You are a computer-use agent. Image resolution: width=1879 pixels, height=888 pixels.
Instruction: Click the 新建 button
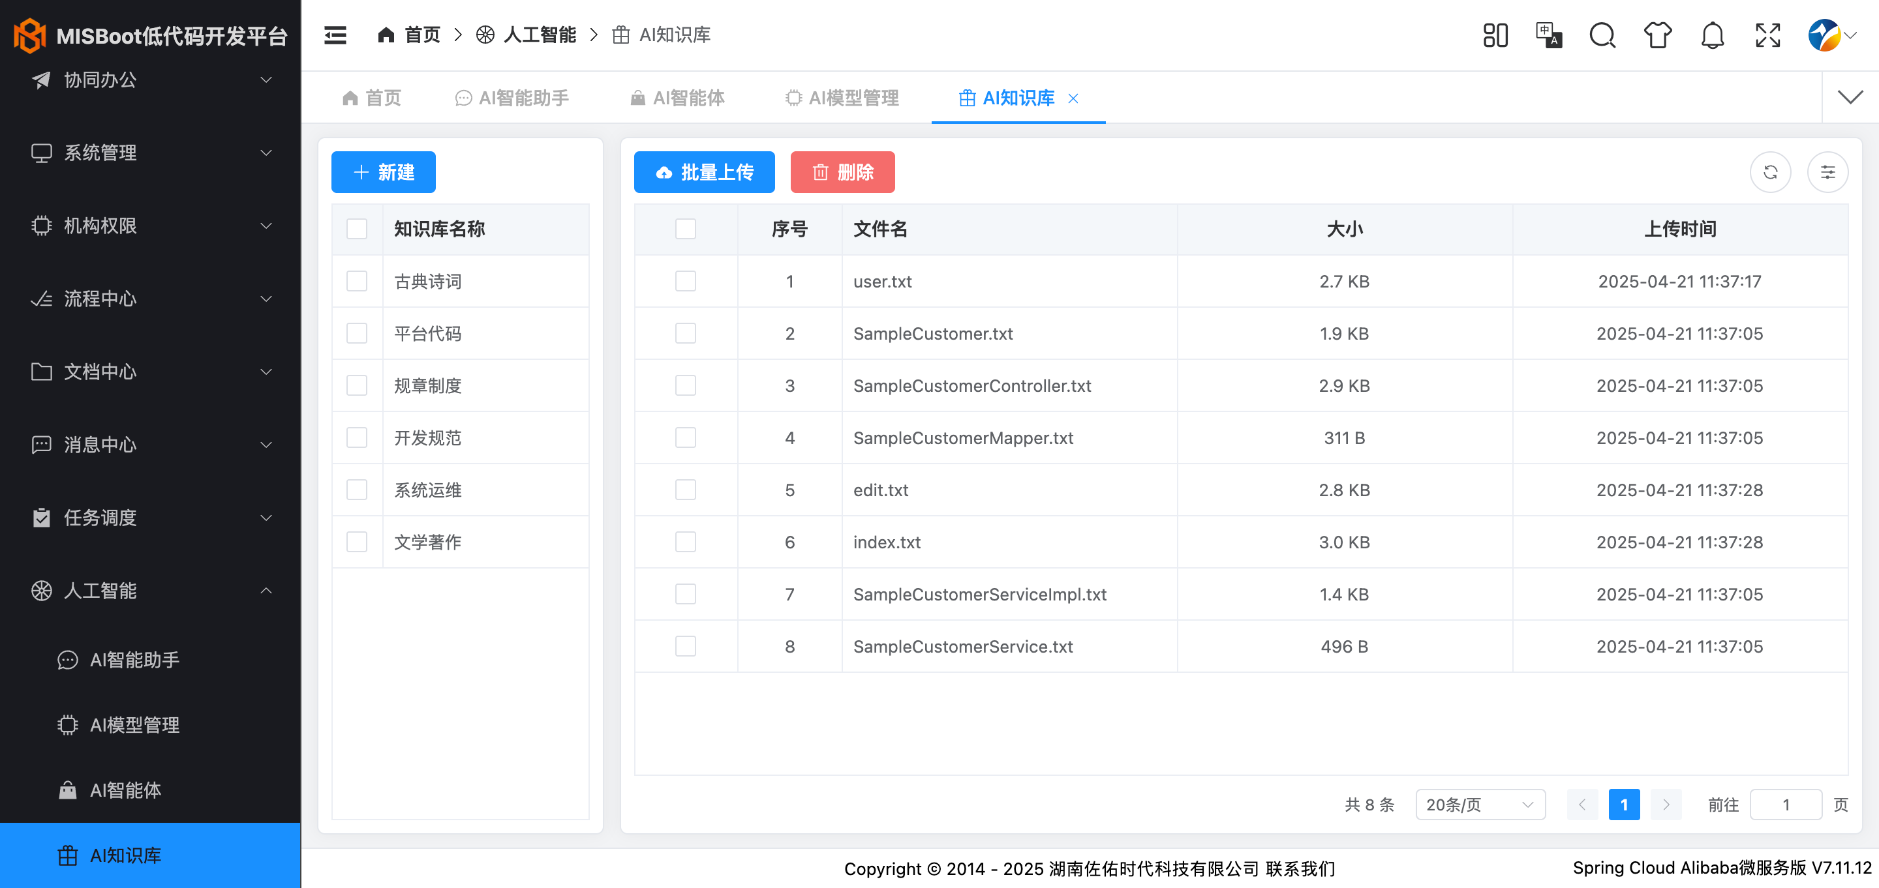pos(383,172)
